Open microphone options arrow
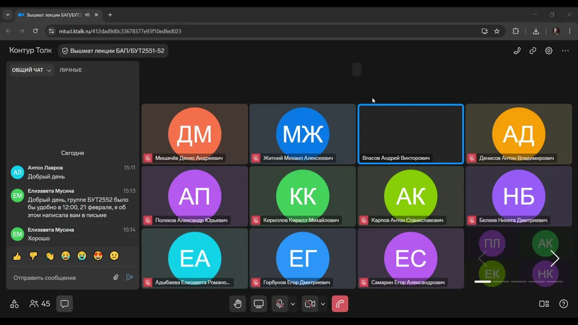The height and width of the screenshot is (325, 578). (x=293, y=304)
